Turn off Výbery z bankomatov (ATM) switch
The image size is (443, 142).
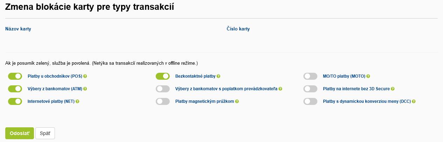coord(15,89)
